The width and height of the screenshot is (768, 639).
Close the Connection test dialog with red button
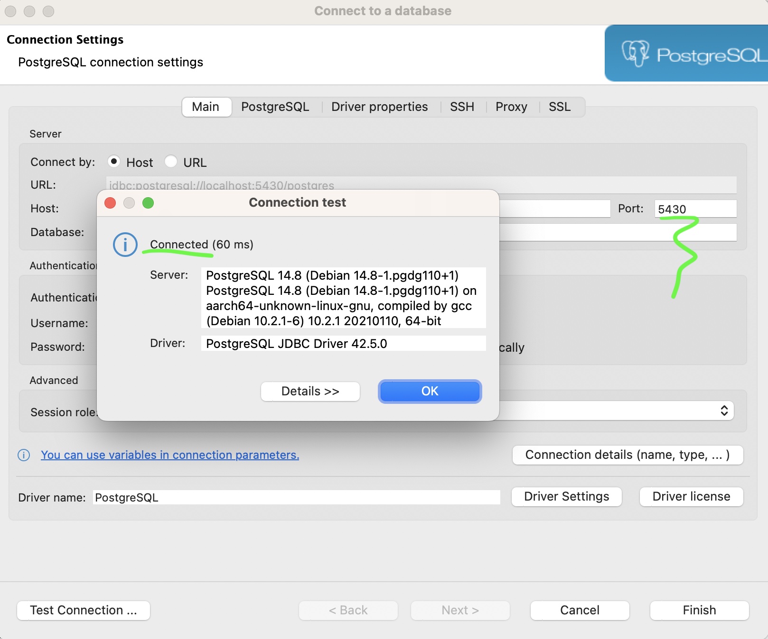point(110,203)
